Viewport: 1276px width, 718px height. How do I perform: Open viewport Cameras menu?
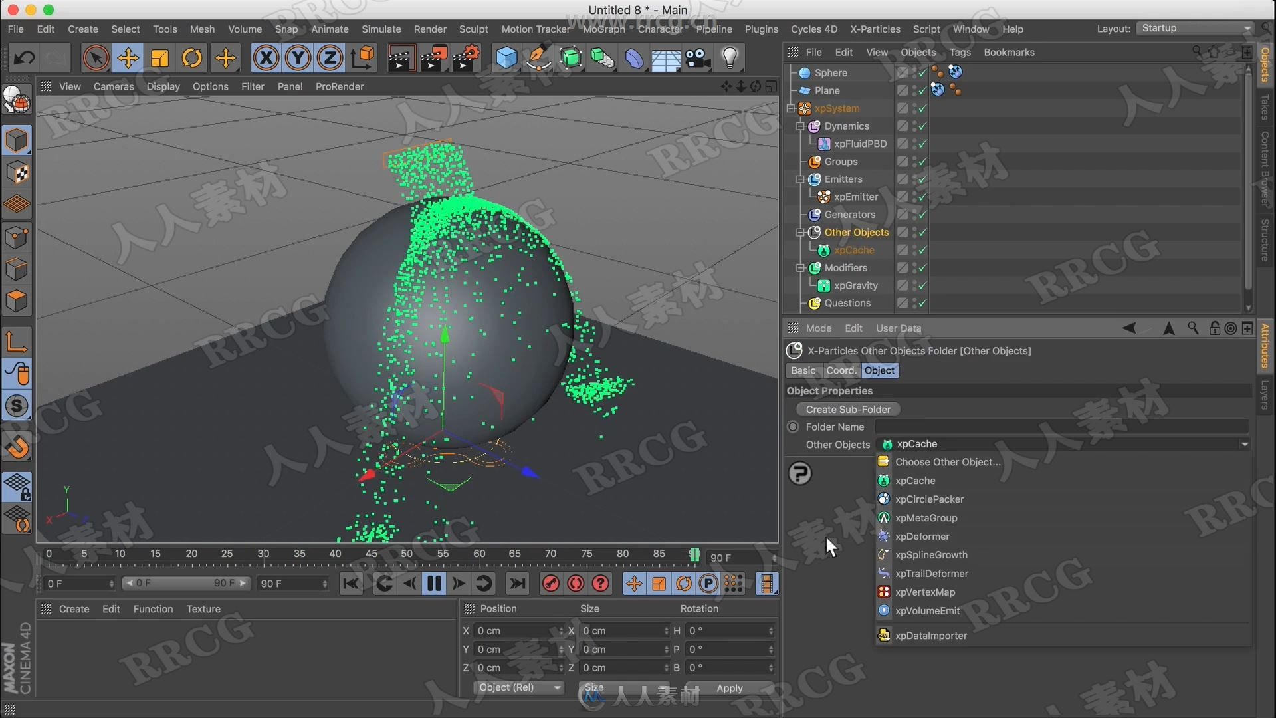114,86
